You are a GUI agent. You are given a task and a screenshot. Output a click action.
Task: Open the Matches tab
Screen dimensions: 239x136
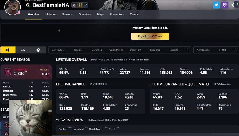[x=51, y=15]
